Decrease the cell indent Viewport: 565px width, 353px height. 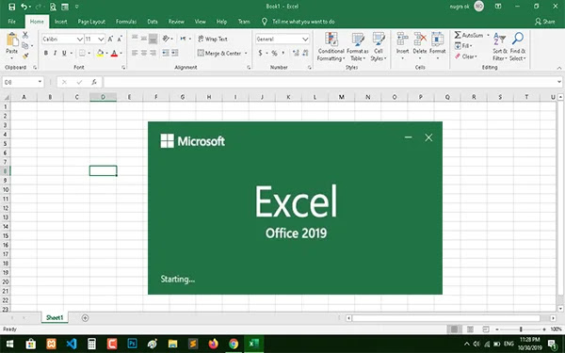(x=166, y=53)
